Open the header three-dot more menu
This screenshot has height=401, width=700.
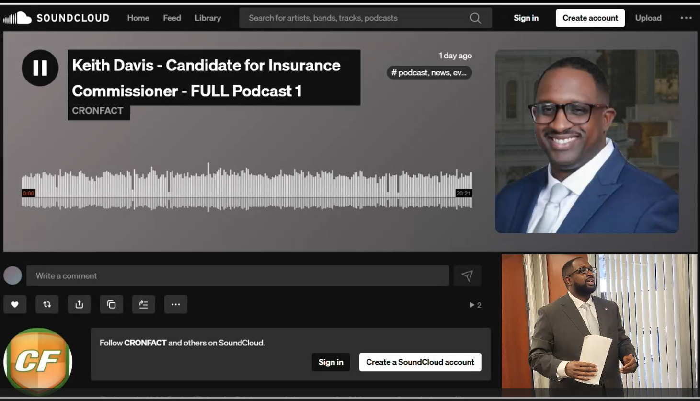[x=686, y=18]
